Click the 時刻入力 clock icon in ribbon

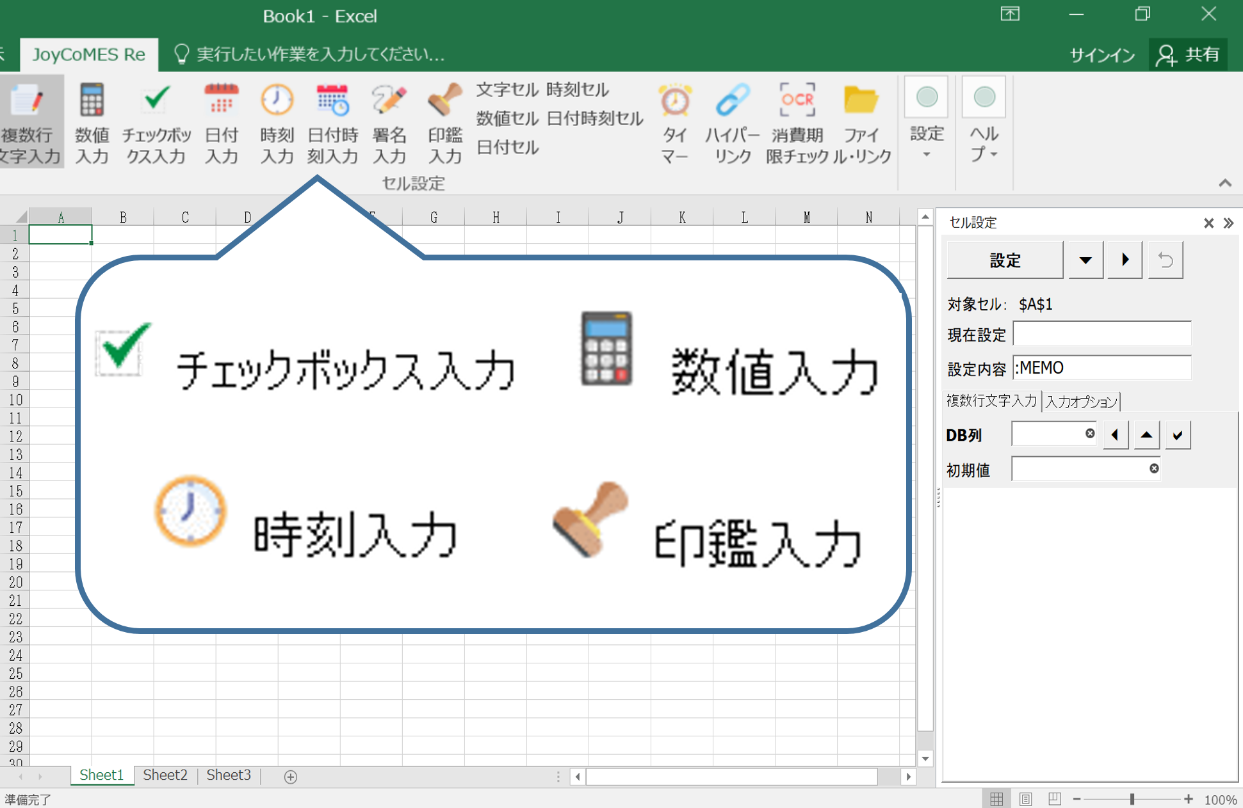tap(277, 100)
